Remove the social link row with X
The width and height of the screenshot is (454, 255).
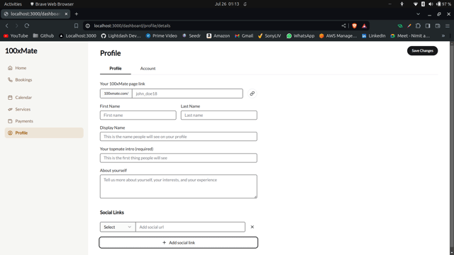tap(253, 227)
